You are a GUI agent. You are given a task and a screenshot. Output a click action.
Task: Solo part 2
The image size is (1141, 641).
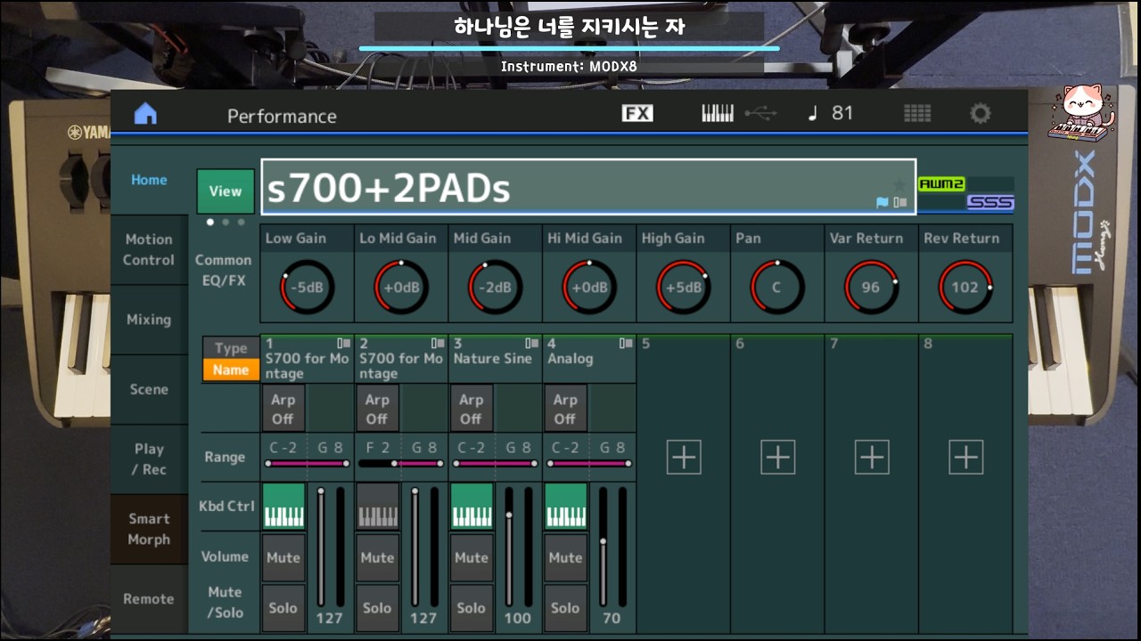click(377, 608)
